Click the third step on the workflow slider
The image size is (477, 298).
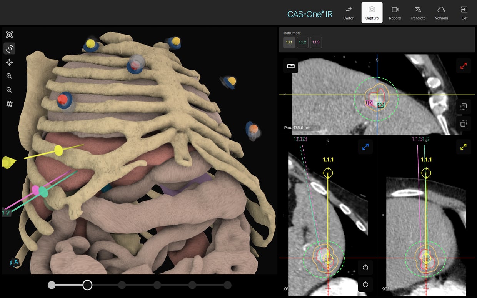122,285
